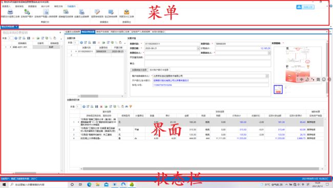
Task: Open the Windows Start menu
Action: pyautogui.click(x=4, y=184)
